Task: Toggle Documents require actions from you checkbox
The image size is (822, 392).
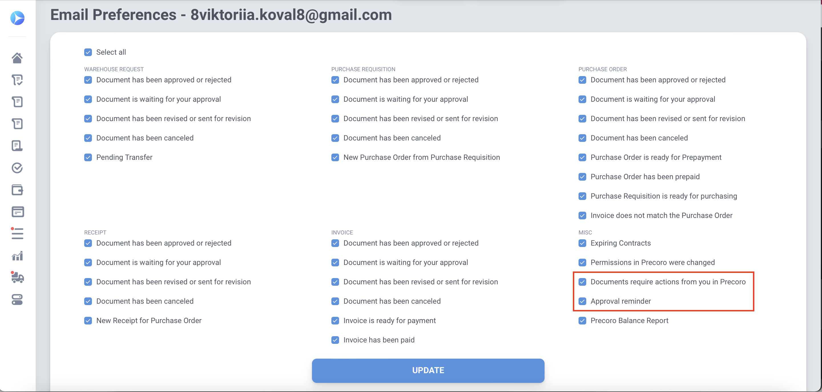Action: 582,282
